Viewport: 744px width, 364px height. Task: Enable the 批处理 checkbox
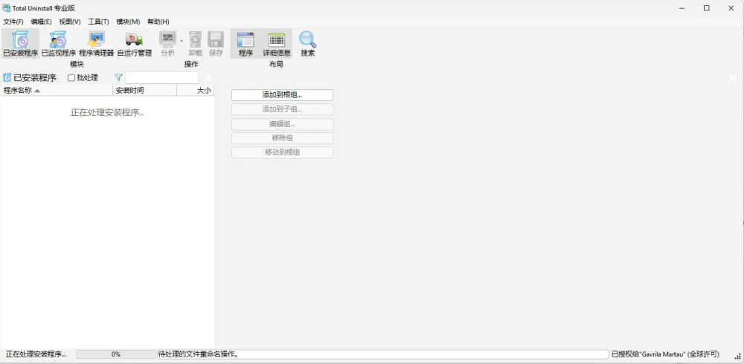coord(71,77)
